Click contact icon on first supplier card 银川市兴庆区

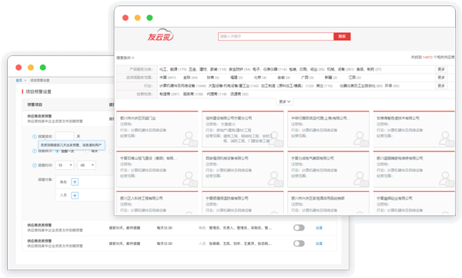pos(189,139)
